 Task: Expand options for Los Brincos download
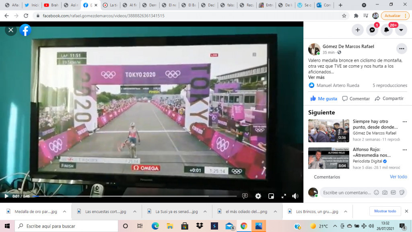(x=346, y=211)
